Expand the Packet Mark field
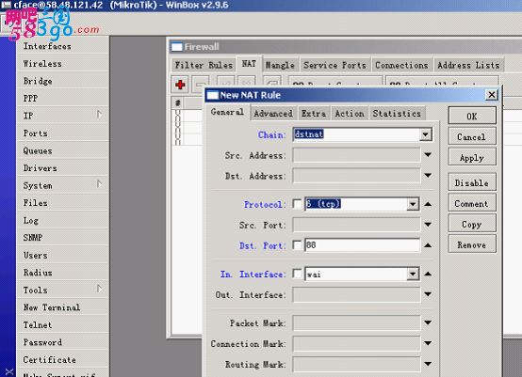The image size is (522, 377). pyautogui.click(x=428, y=322)
